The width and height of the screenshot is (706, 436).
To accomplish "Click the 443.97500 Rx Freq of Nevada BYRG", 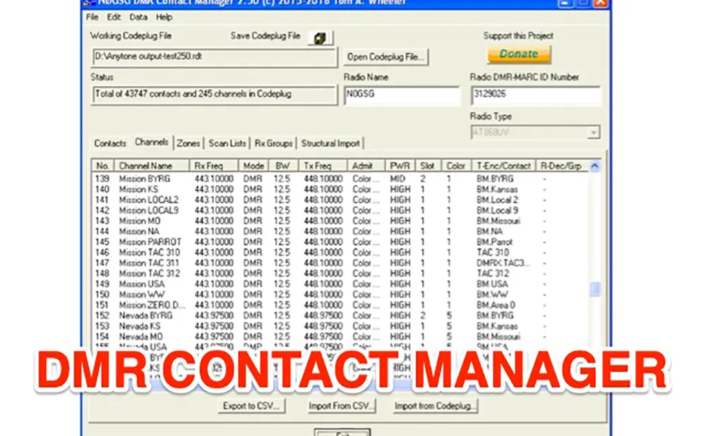I will point(214,315).
